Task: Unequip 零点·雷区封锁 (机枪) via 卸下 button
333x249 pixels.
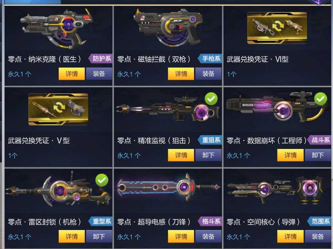Action: [x=99, y=236]
